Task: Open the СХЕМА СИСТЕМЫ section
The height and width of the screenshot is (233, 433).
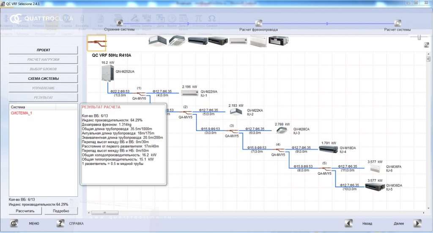Action: (44, 79)
